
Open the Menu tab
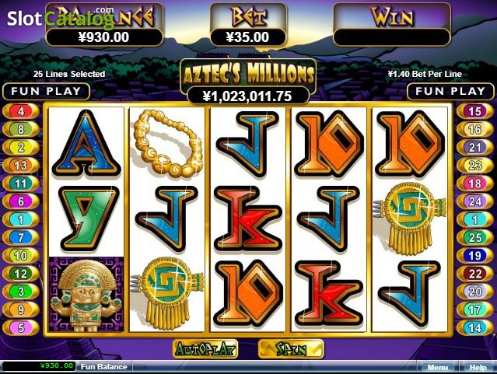point(437,367)
